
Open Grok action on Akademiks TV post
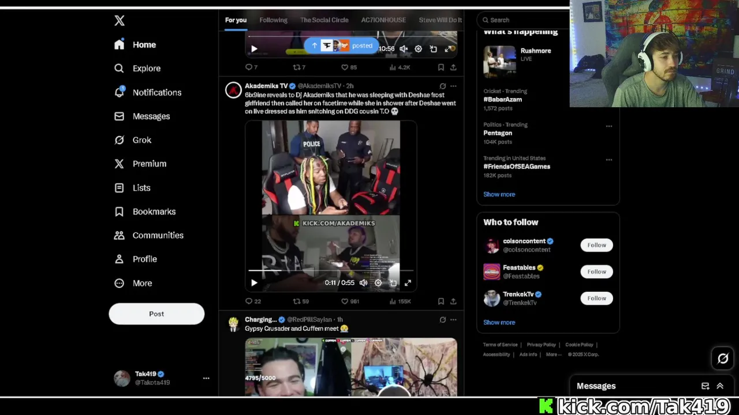coord(443,86)
